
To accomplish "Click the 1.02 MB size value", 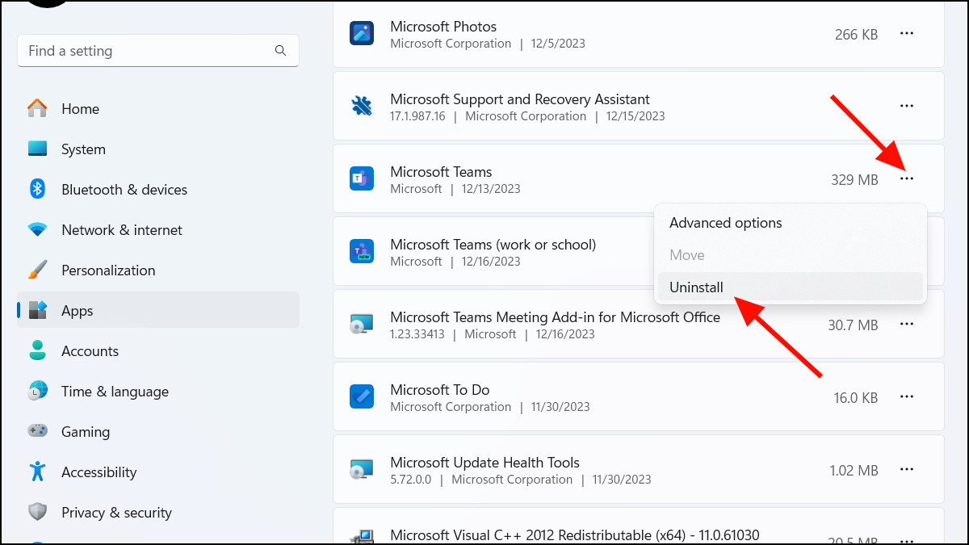I will (854, 470).
